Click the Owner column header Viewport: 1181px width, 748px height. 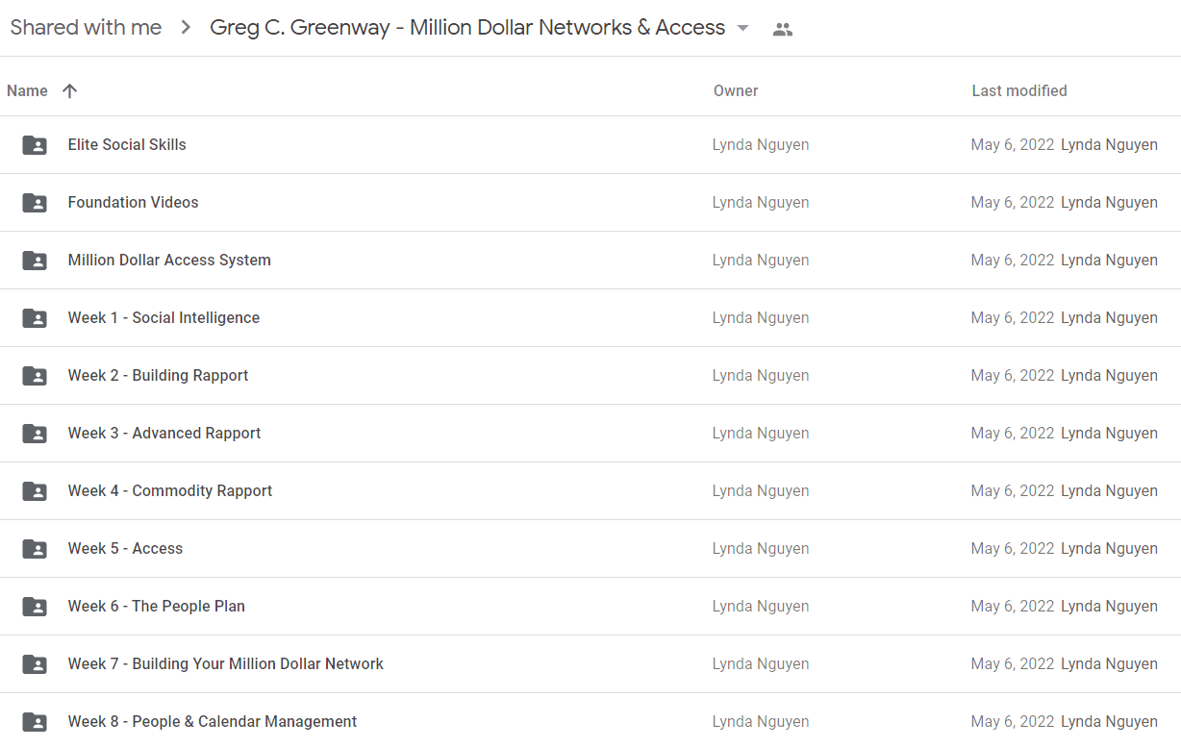(x=736, y=90)
